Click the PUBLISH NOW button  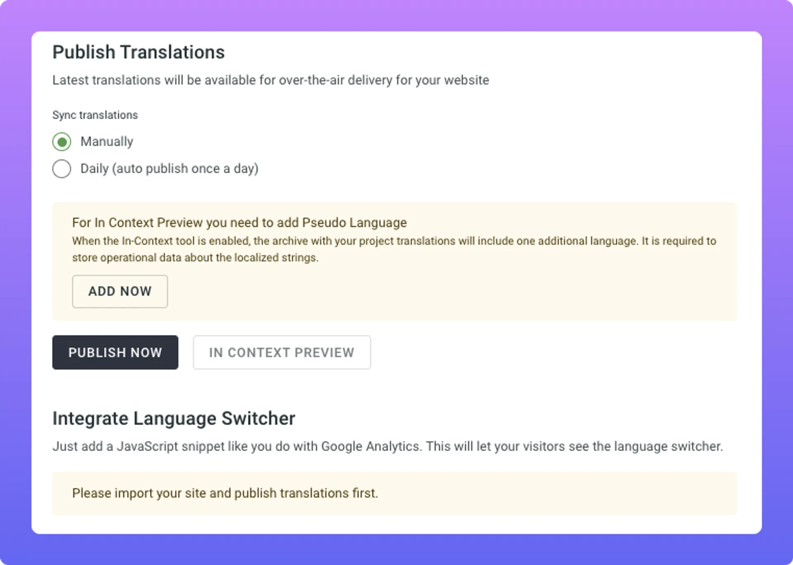[x=115, y=352]
